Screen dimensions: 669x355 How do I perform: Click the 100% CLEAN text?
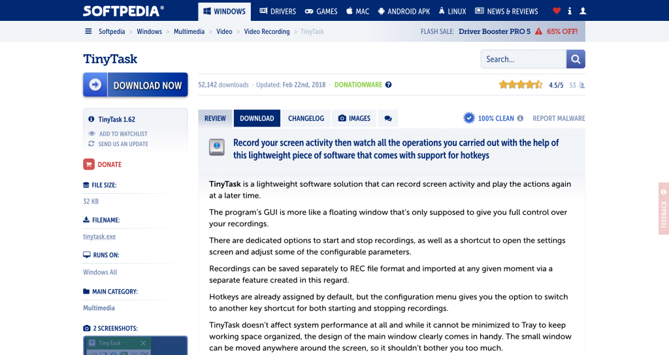coord(496,119)
